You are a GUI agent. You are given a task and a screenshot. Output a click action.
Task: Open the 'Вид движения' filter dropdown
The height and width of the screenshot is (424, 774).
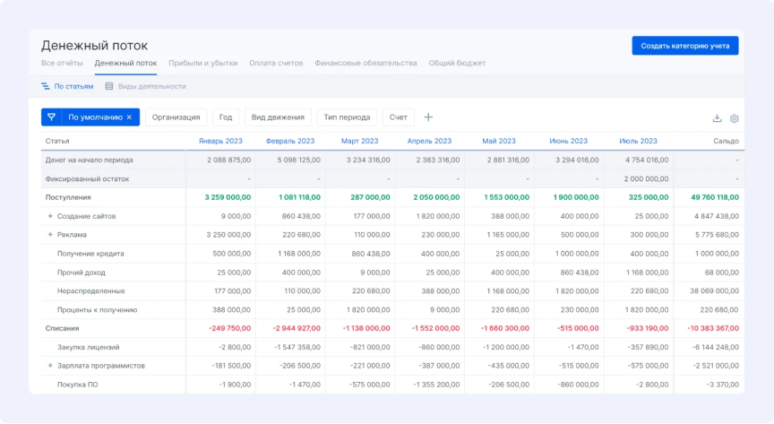[x=278, y=117]
